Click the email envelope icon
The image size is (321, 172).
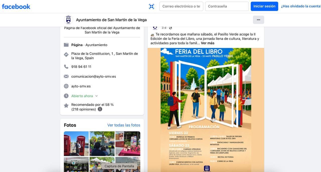click(66, 76)
